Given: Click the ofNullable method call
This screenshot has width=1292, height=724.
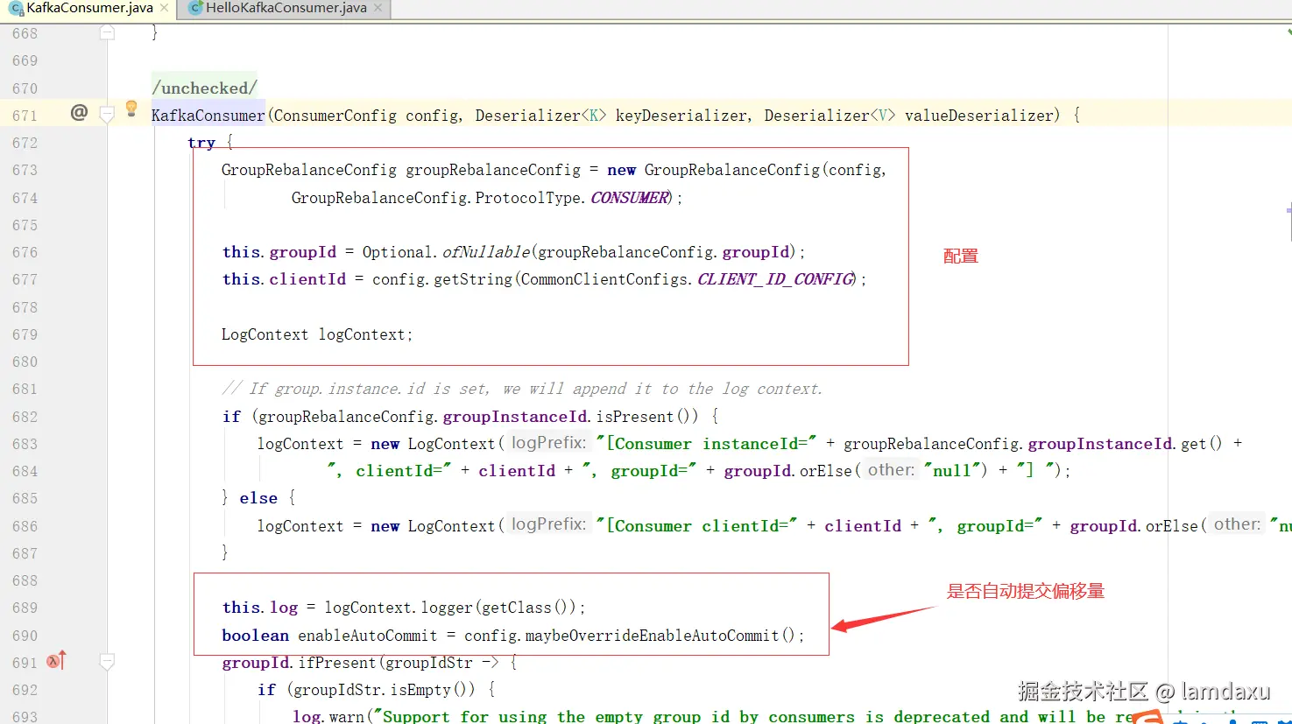Looking at the screenshot, I should pyautogui.click(x=486, y=252).
